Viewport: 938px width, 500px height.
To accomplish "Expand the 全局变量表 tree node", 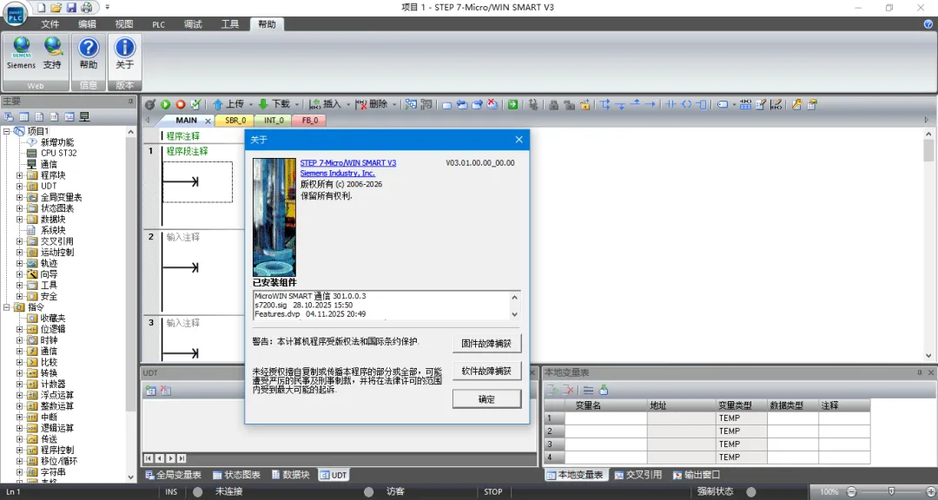I will click(x=19, y=197).
